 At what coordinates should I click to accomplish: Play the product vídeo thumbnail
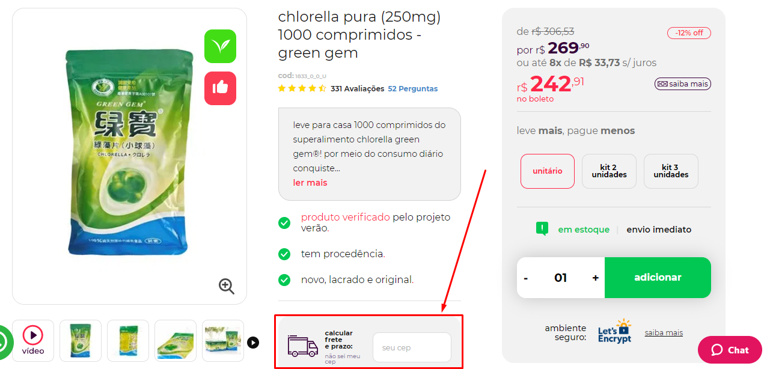33,340
